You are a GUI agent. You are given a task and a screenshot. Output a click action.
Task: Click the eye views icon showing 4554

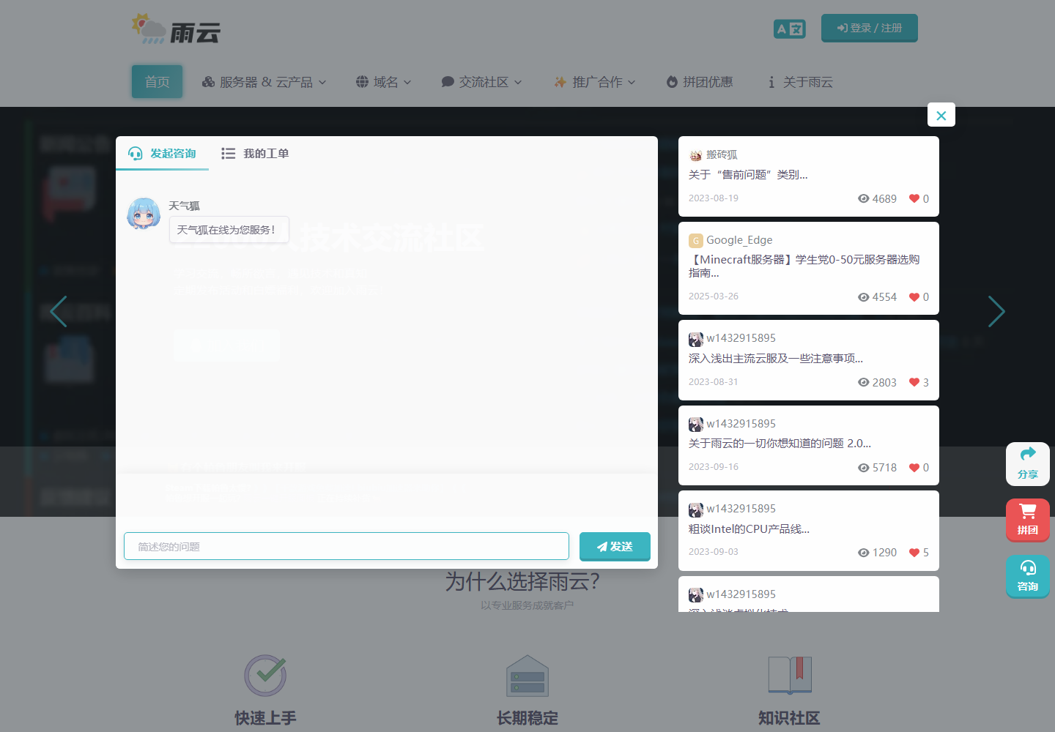[863, 297]
